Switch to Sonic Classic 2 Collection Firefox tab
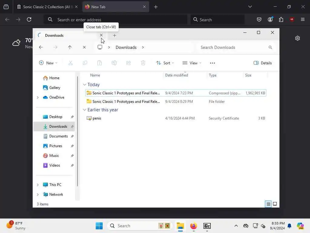This screenshot has height=233, width=310. coord(48,7)
